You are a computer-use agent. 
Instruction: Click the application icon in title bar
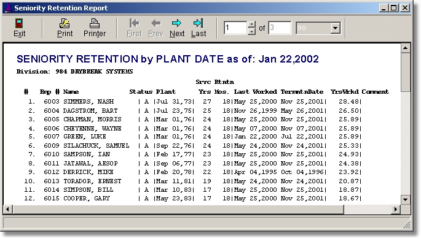(8, 8)
